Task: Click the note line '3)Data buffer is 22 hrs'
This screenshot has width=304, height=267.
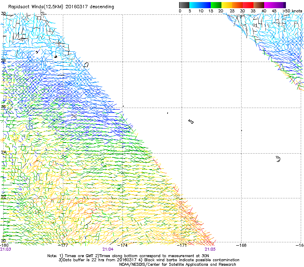Action: pos(149,260)
